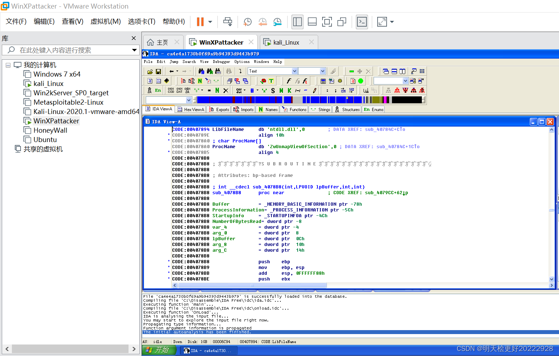This screenshot has height=356, width=559.
Task: Click the 0101 COD convert-to-code icon
Action: click(x=171, y=90)
